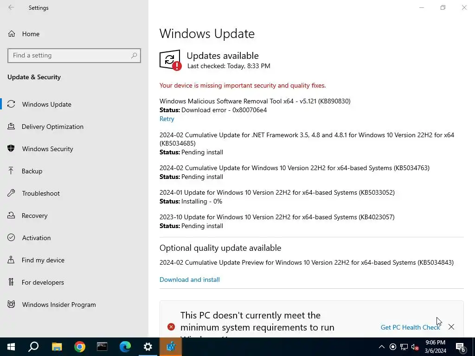The height and width of the screenshot is (356, 475).
Task: Click the Activation checkmark circle icon
Action: click(11, 237)
